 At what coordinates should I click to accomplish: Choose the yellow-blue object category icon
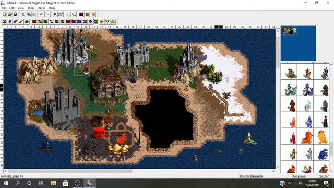coord(40,21)
